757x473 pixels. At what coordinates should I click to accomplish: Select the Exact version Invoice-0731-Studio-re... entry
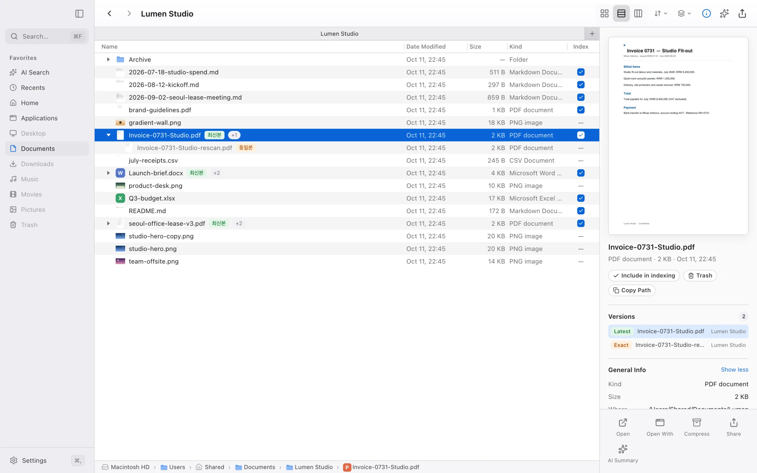678,345
